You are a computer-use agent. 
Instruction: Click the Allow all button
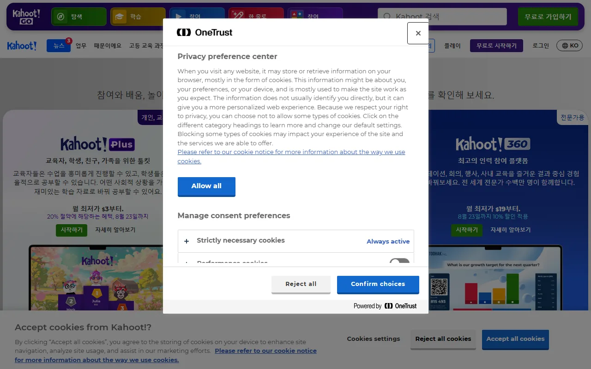206,186
